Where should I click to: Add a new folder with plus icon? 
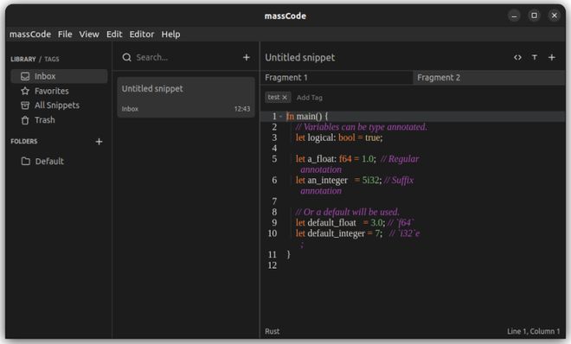99,142
